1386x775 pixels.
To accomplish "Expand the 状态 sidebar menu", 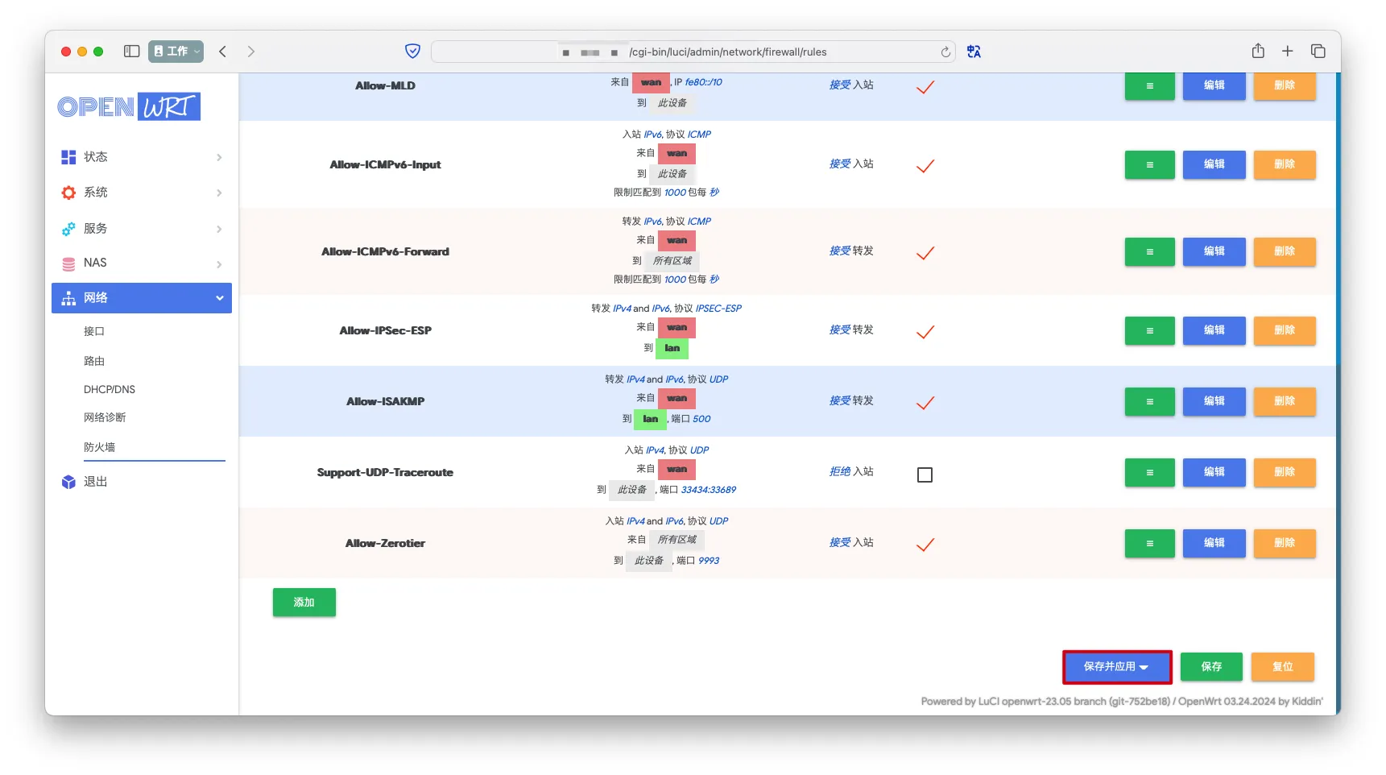I will point(142,157).
